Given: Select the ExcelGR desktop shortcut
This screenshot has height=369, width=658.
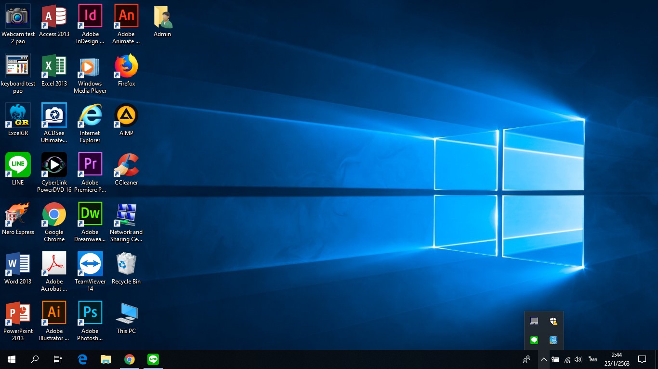Looking at the screenshot, I should (18, 120).
